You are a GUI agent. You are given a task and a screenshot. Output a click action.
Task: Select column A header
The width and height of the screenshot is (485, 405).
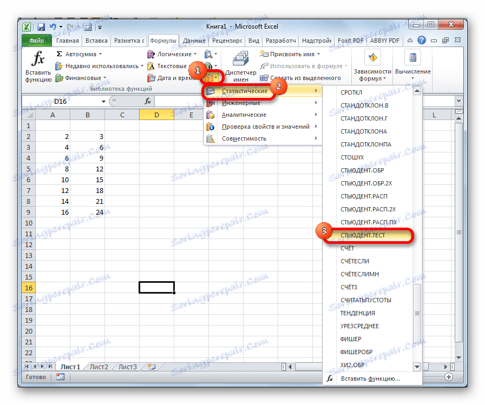click(x=53, y=115)
